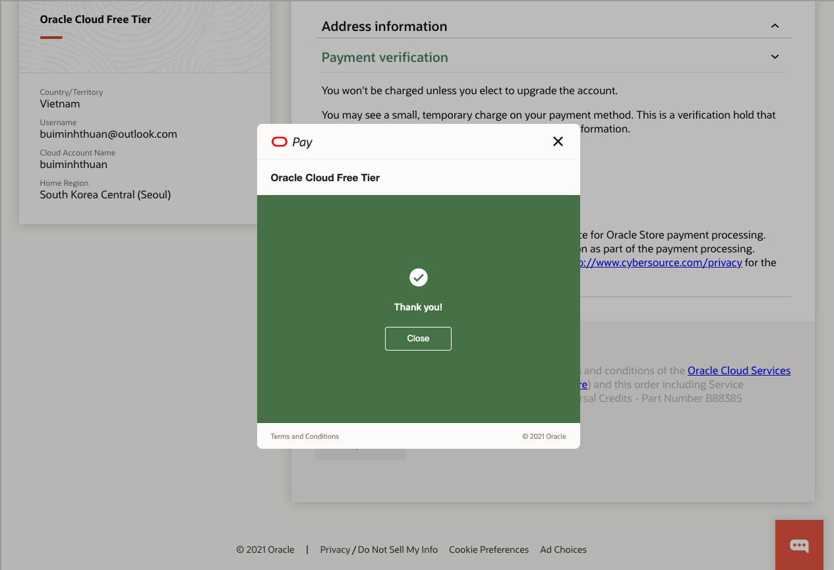
Task: Open Terms and Conditions in dialog footer
Action: (x=305, y=436)
